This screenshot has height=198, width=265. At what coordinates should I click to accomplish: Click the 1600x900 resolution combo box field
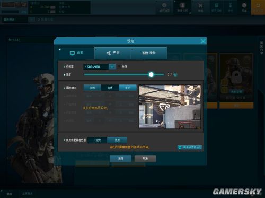(x=99, y=67)
